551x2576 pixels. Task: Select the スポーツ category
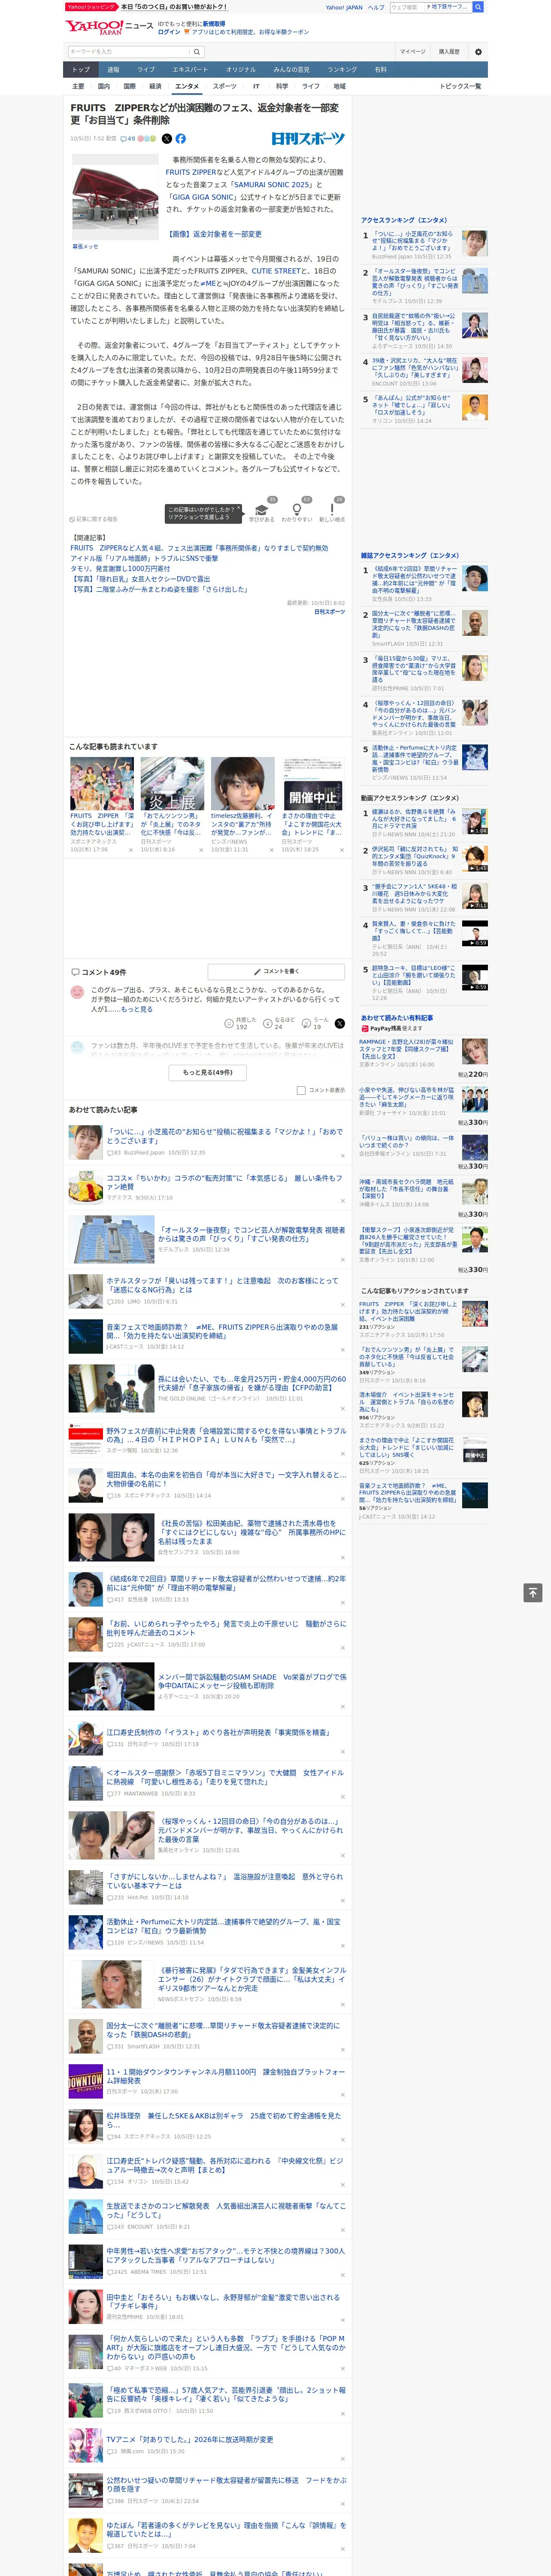click(225, 86)
